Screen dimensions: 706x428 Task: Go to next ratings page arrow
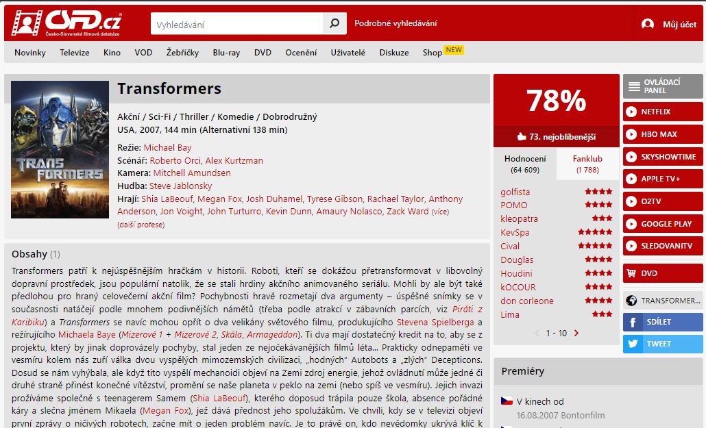(x=576, y=333)
